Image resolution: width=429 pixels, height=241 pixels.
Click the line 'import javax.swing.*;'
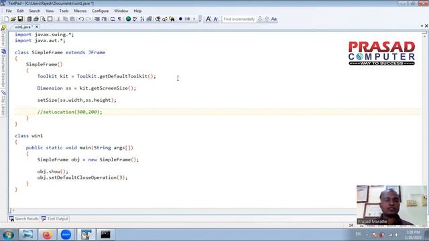44,35
